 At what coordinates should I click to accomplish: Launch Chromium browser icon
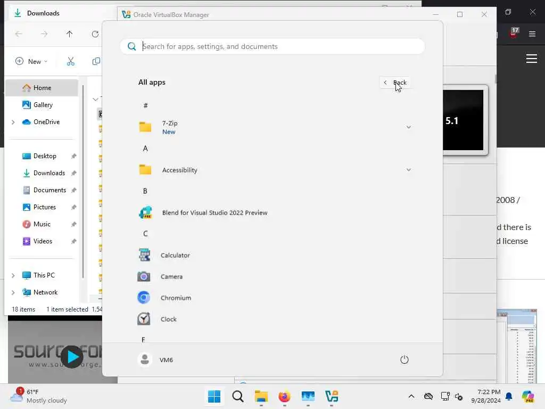tap(144, 298)
